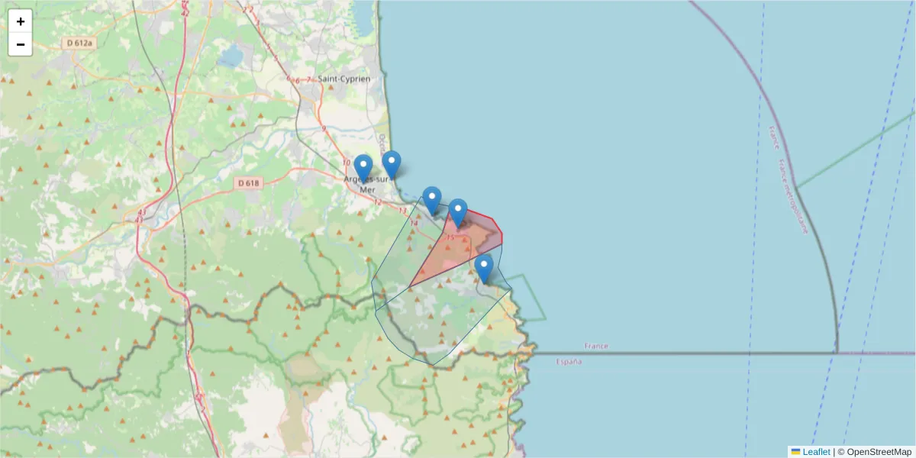Click the marker on the coast east of Argelès-sur-Mer
Image resolution: width=916 pixels, height=458 pixels.
point(392,164)
